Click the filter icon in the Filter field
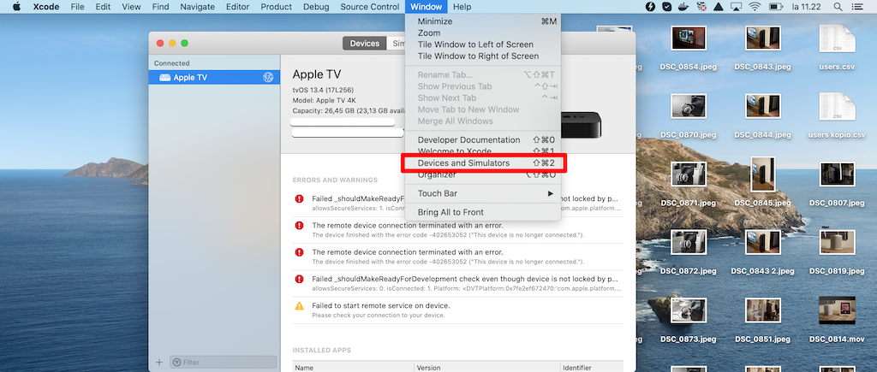Viewport: 877px width, 372px height. (176, 363)
